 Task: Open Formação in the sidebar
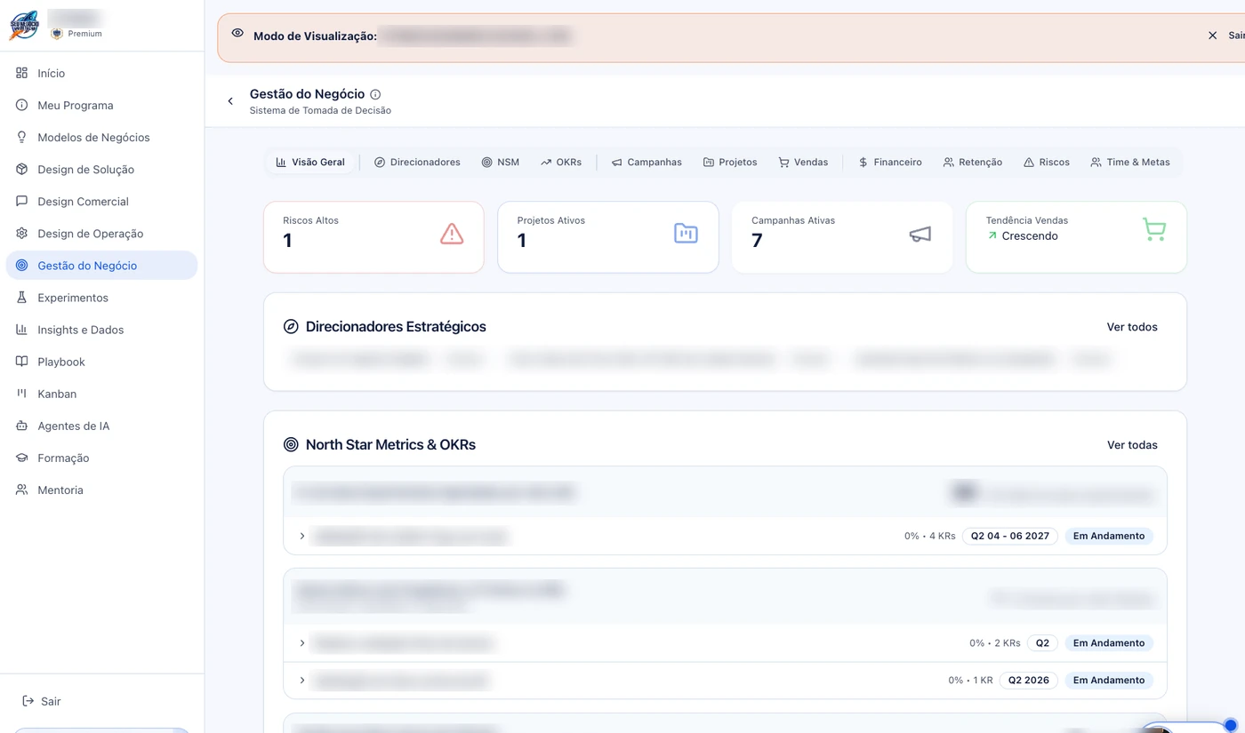coord(101,458)
